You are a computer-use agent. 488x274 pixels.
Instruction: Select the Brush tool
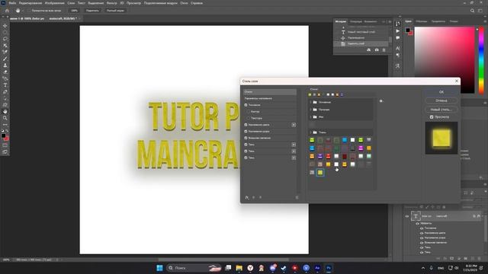(5, 59)
